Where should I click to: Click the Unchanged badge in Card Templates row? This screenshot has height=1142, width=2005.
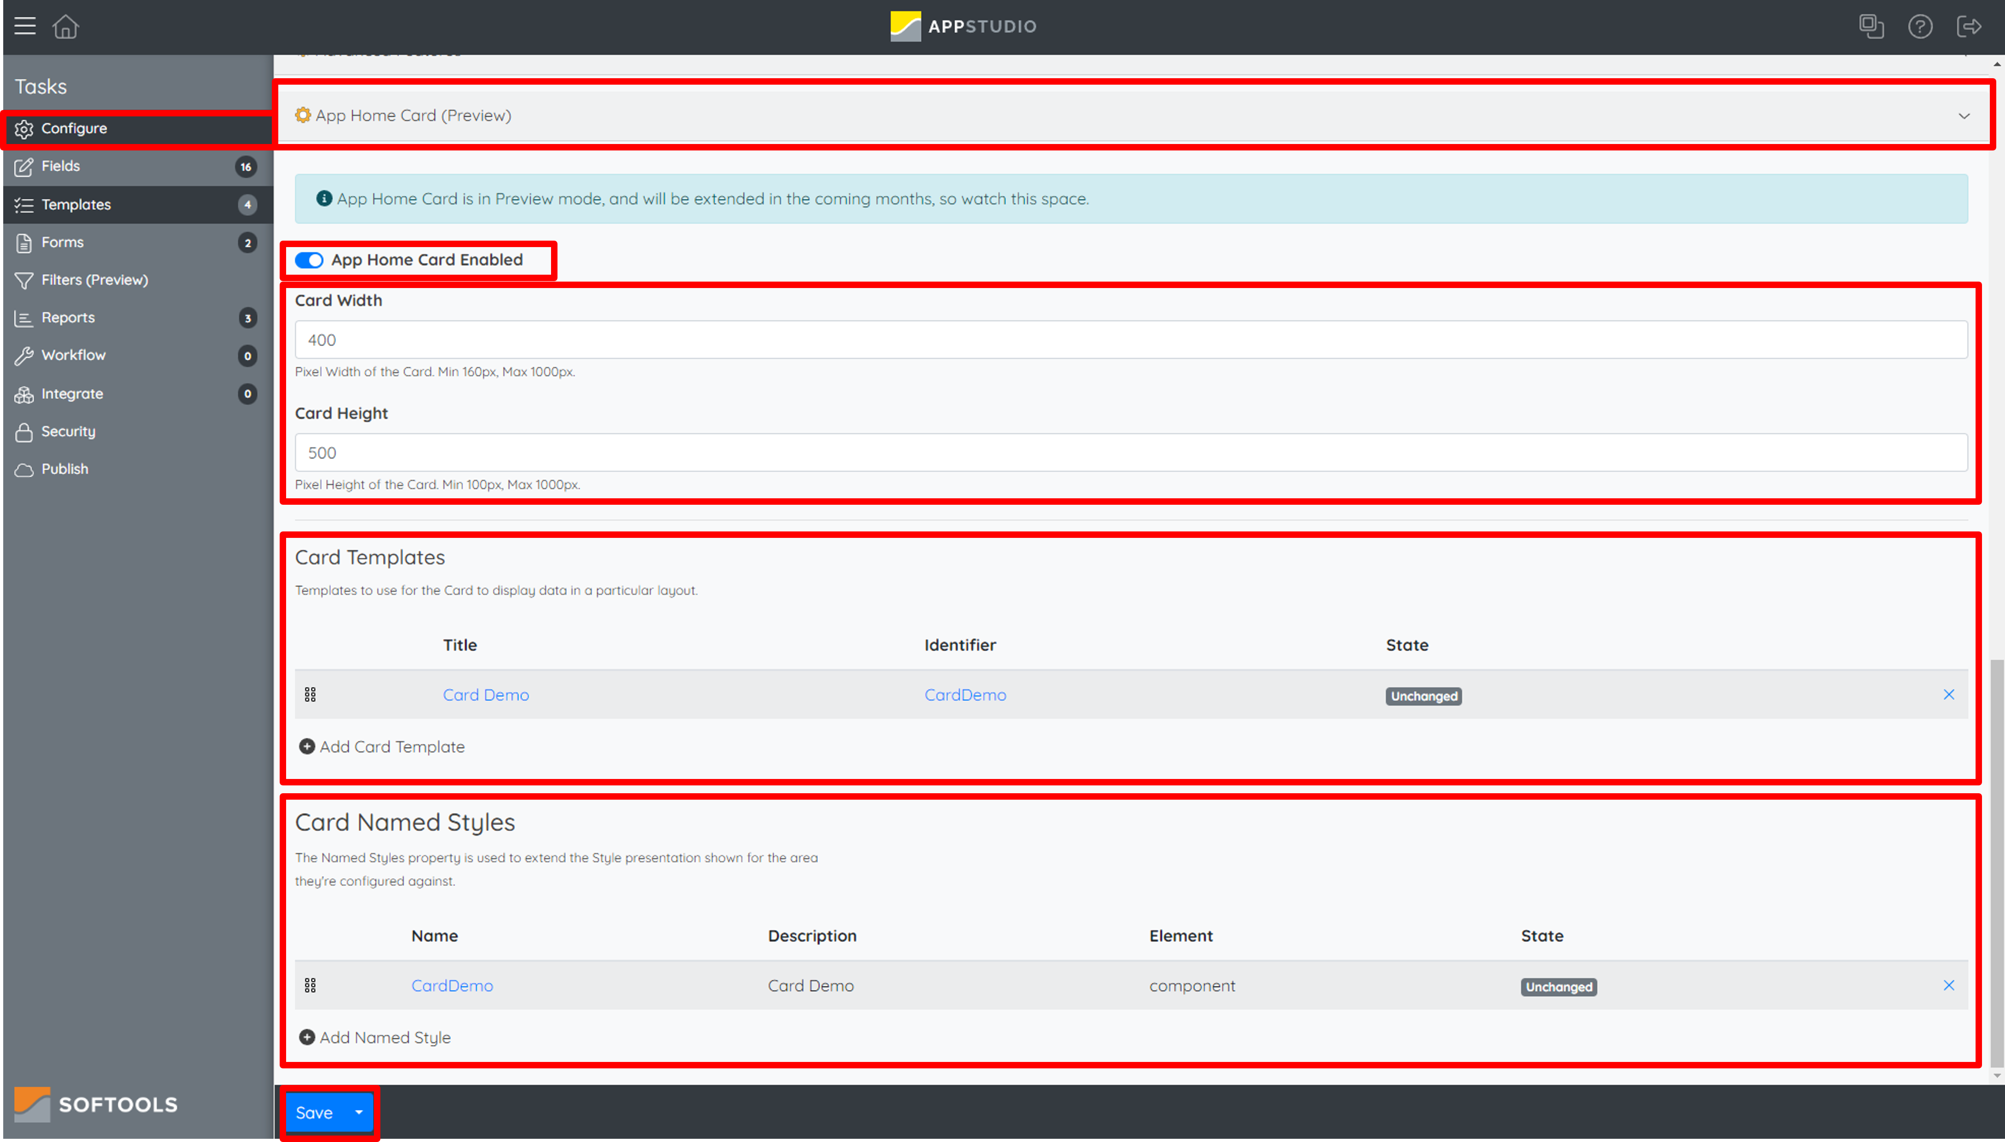[x=1423, y=697]
